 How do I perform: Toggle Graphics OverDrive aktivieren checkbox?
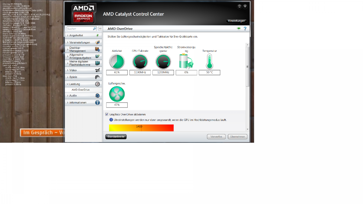point(107,115)
